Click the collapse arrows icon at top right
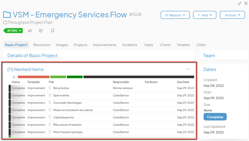 (240, 3)
